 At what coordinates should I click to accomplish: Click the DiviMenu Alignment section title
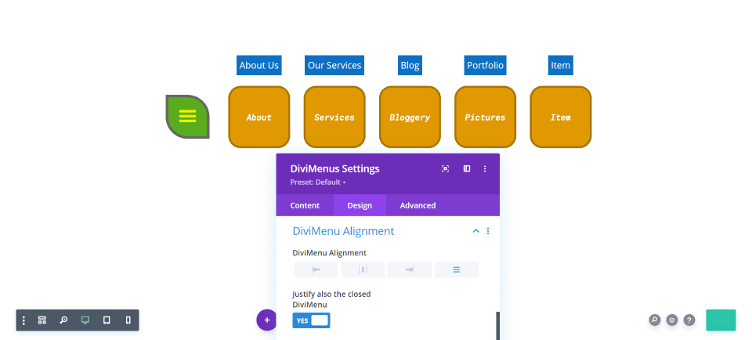343,231
